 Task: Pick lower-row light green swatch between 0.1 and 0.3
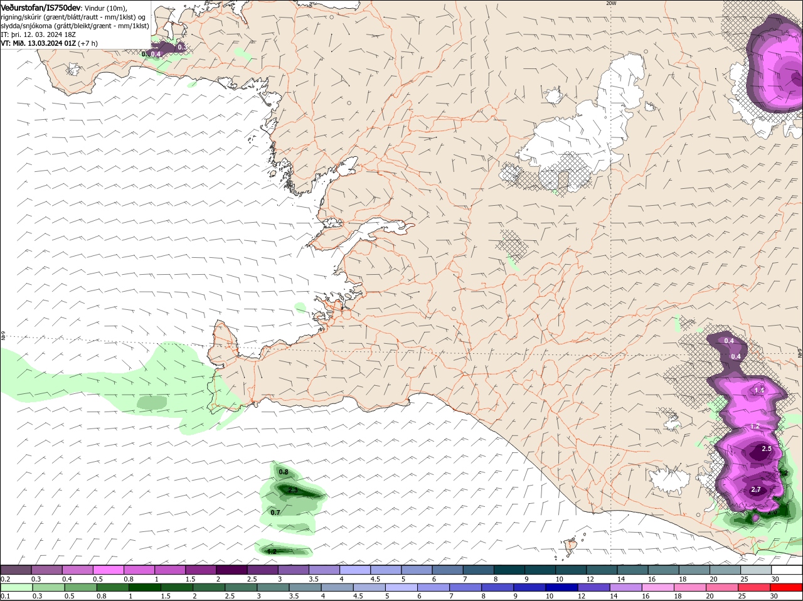[x=16, y=588]
